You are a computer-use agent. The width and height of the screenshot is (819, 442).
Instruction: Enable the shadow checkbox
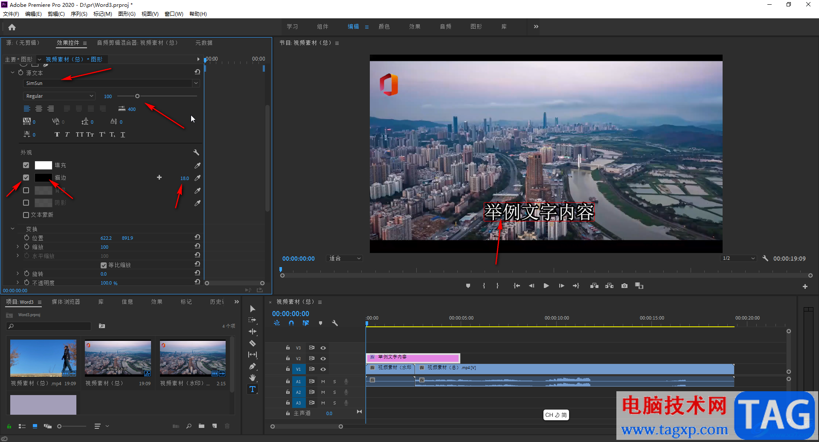coord(26,203)
